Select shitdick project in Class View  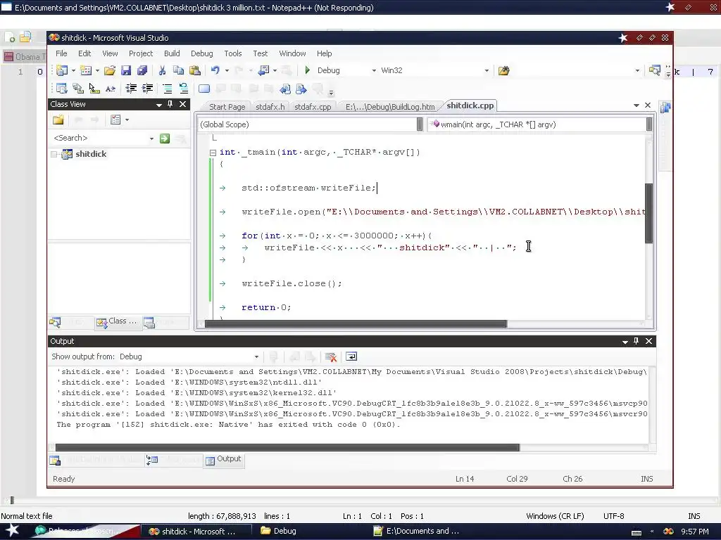[x=91, y=154]
